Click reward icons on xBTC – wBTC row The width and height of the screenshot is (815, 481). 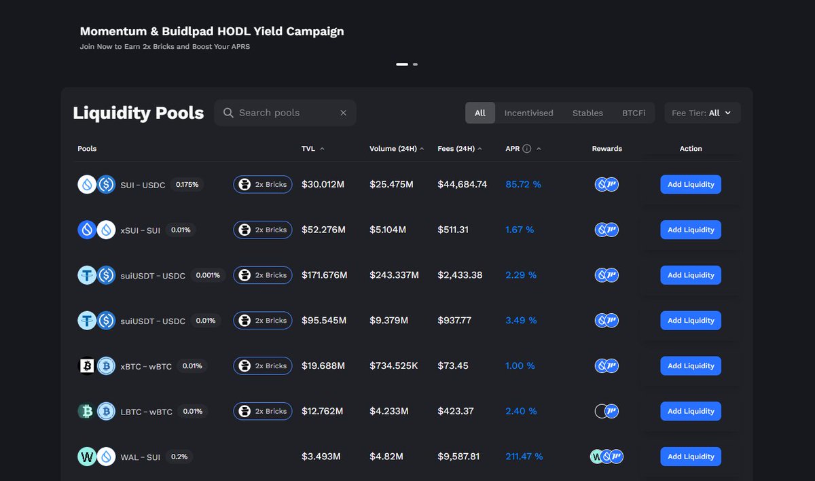pyautogui.click(x=606, y=366)
